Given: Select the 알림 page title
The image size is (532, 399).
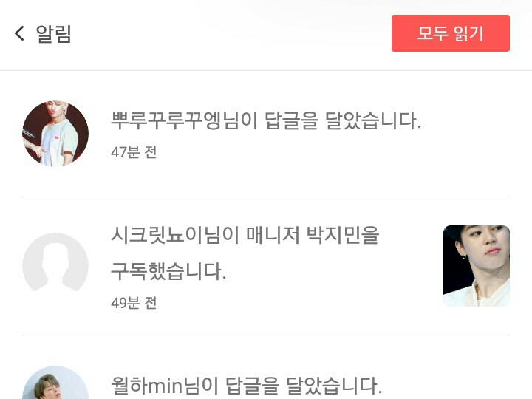Looking at the screenshot, I should [x=54, y=34].
